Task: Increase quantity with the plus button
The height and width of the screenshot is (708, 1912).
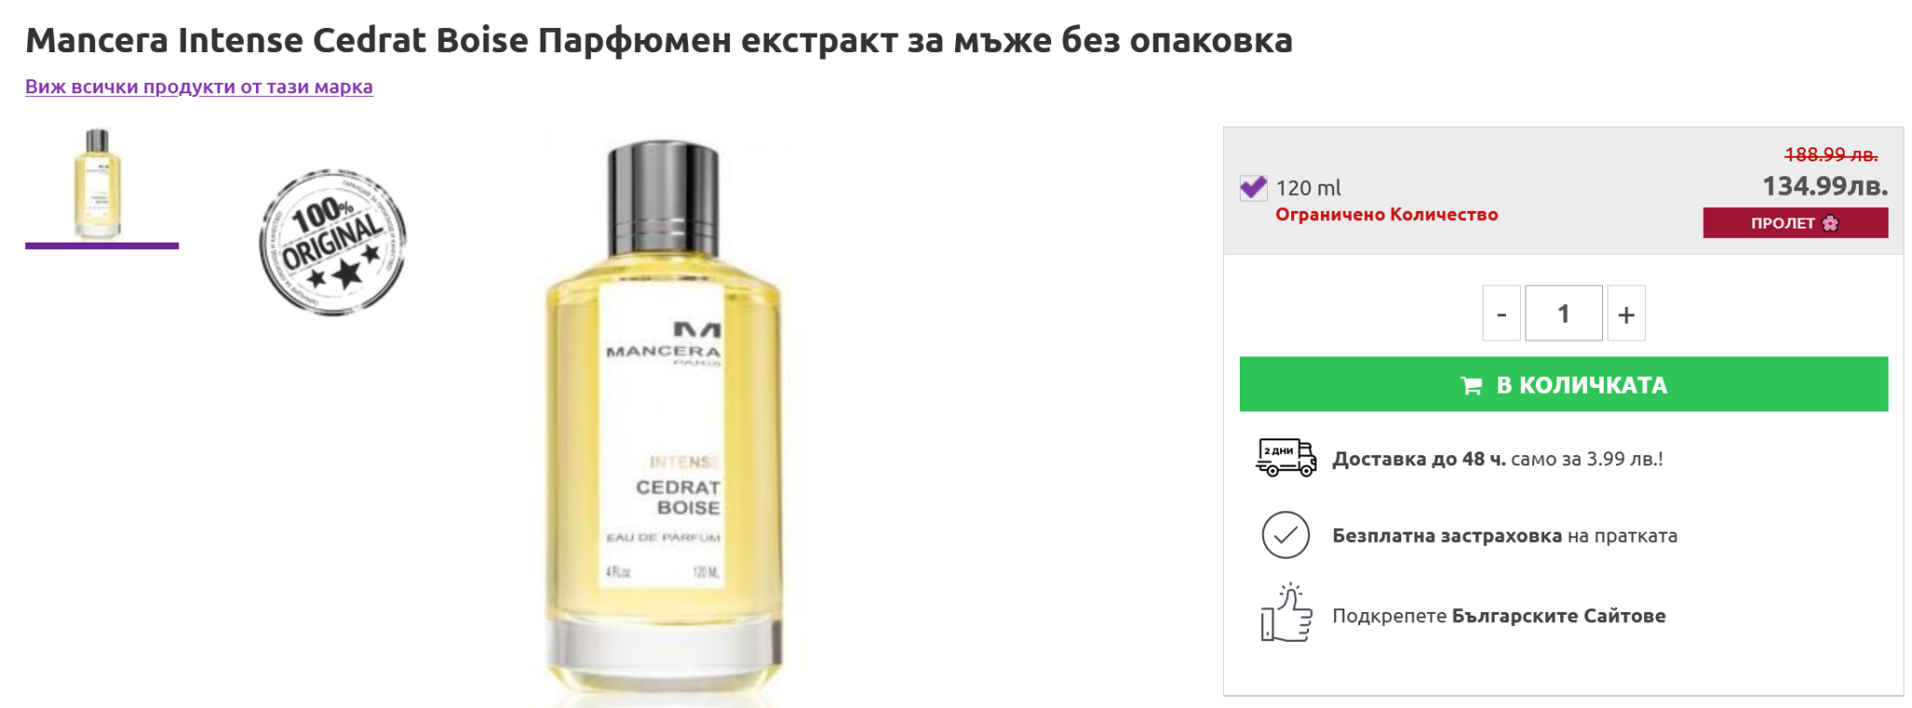Action: point(1626,313)
